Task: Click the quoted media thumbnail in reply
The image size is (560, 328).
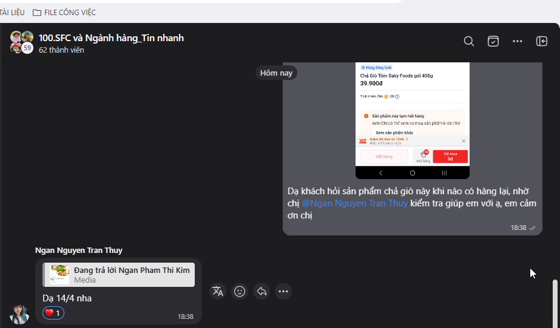Action: 59,275
